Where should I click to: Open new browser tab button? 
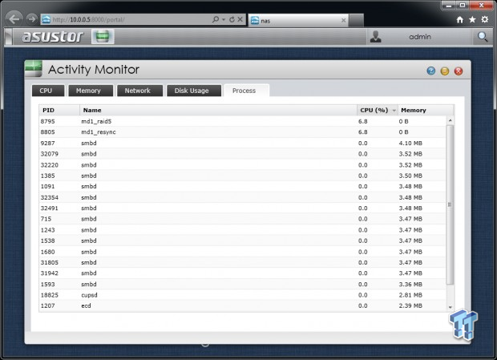356,20
